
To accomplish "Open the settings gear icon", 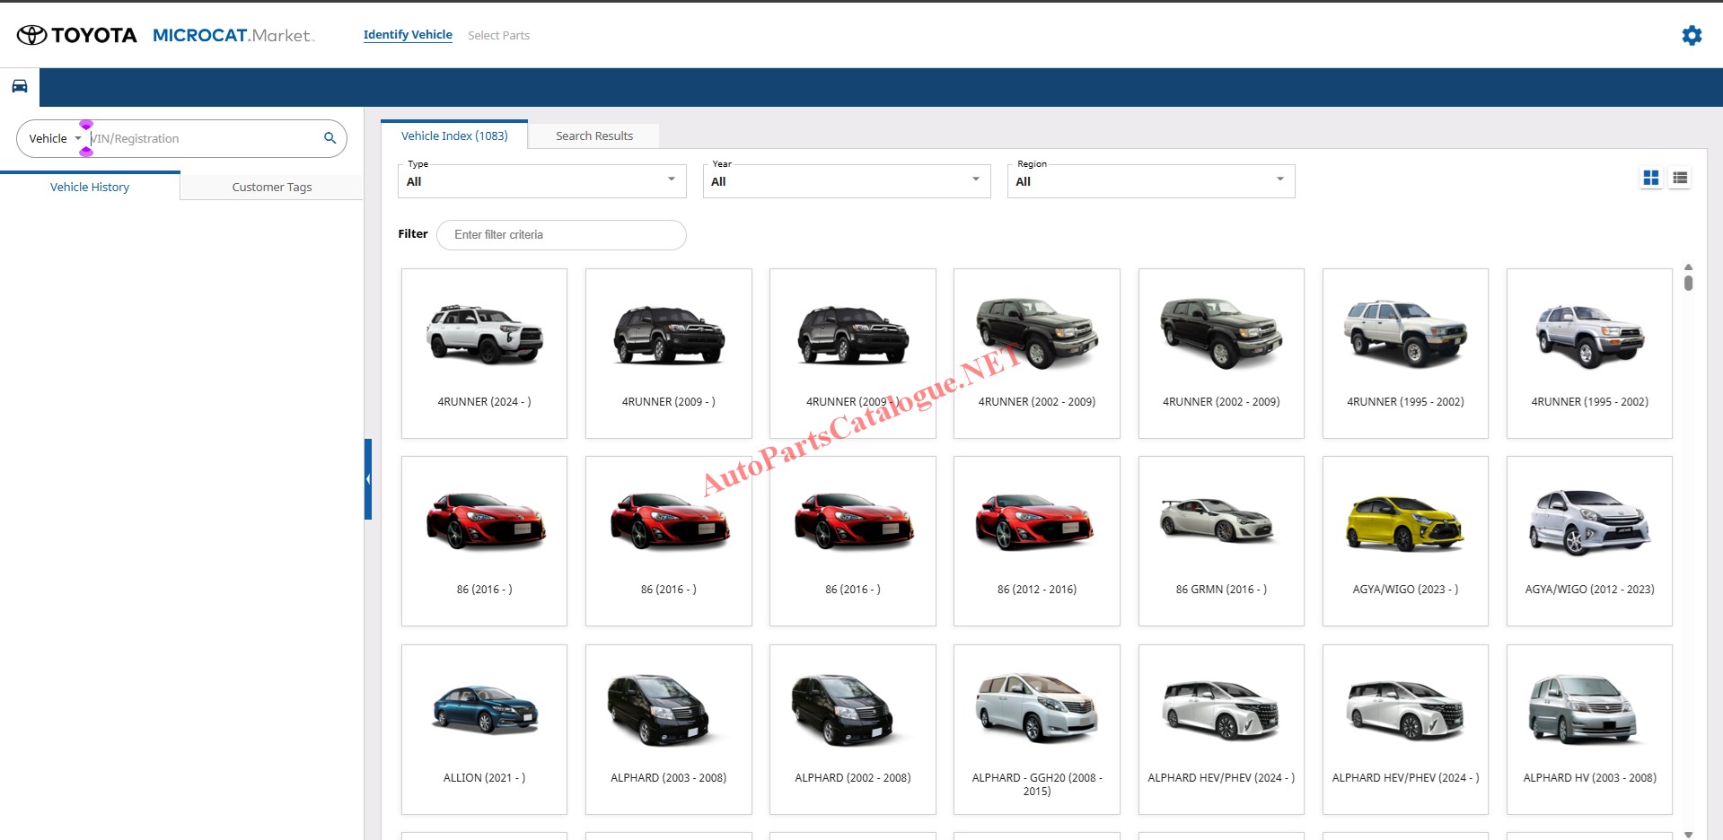I will (1692, 35).
